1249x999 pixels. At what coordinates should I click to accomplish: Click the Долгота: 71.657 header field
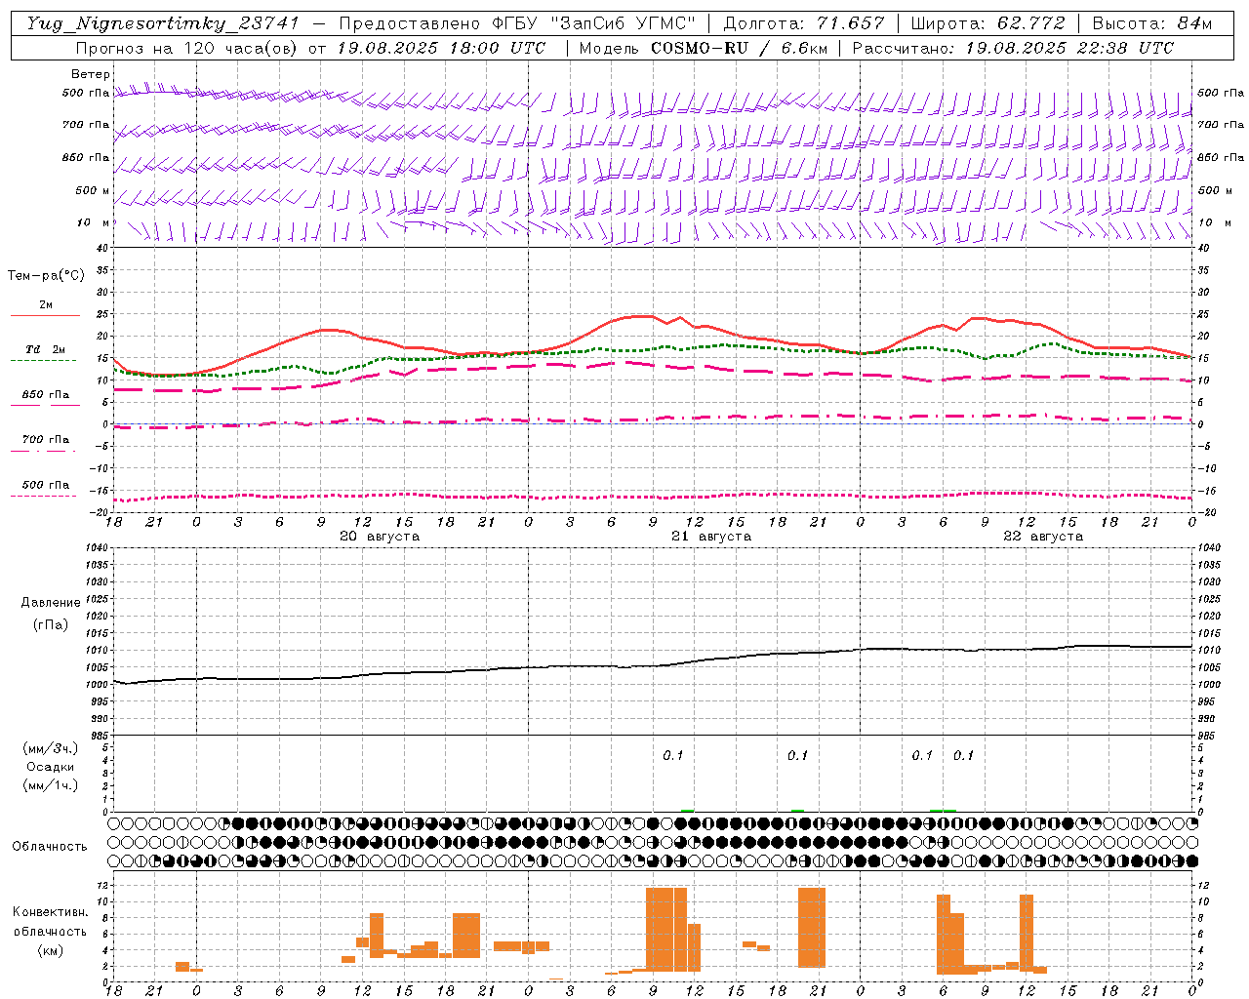pos(804,23)
